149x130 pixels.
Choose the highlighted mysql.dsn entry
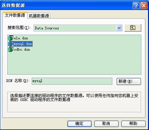23,44
